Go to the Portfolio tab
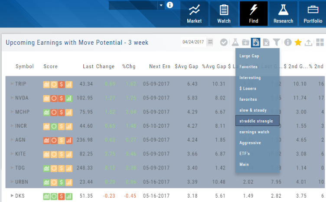This screenshot has width=326, height=202. (x=313, y=13)
